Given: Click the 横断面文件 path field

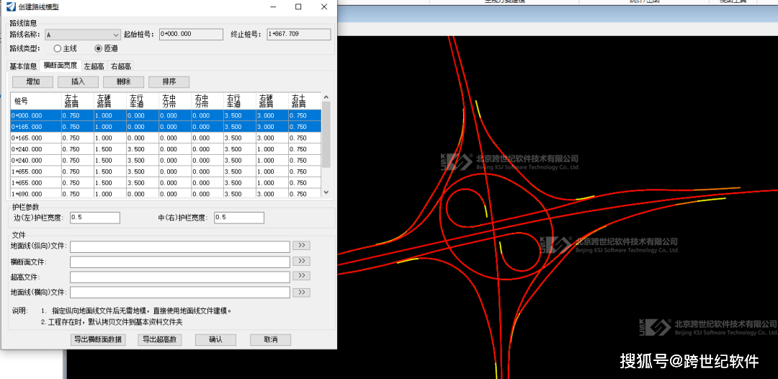Looking at the screenshot, I should point(179,262).
